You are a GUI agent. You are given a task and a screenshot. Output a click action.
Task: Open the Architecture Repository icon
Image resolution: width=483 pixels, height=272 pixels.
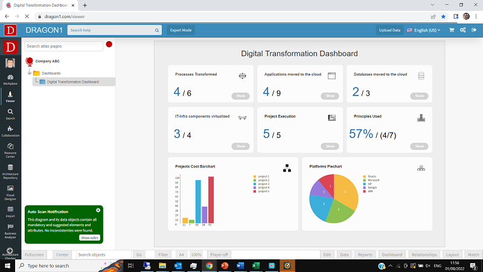pyautogui.click(x=10, y=171)
